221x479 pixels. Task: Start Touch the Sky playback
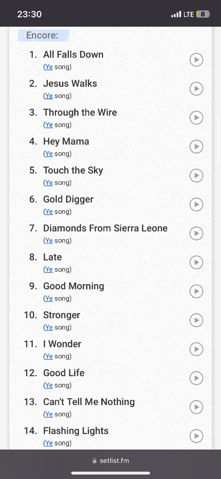coord(196,176)
